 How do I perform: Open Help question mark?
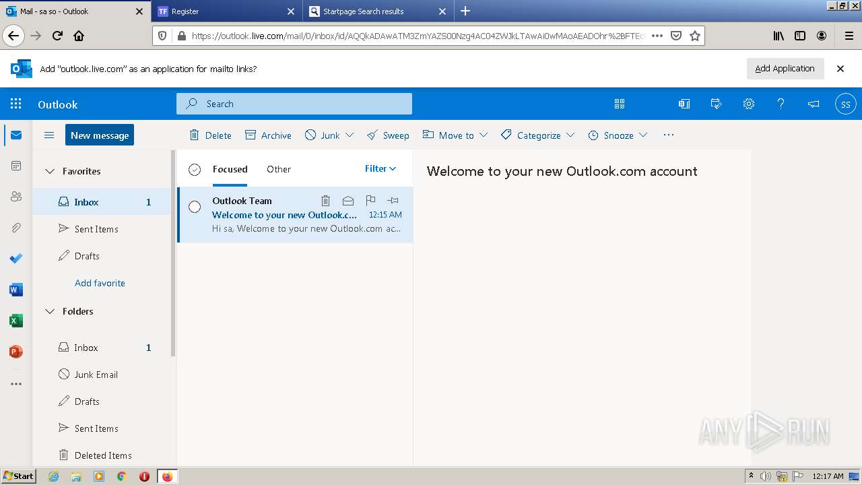click(781, 104)
